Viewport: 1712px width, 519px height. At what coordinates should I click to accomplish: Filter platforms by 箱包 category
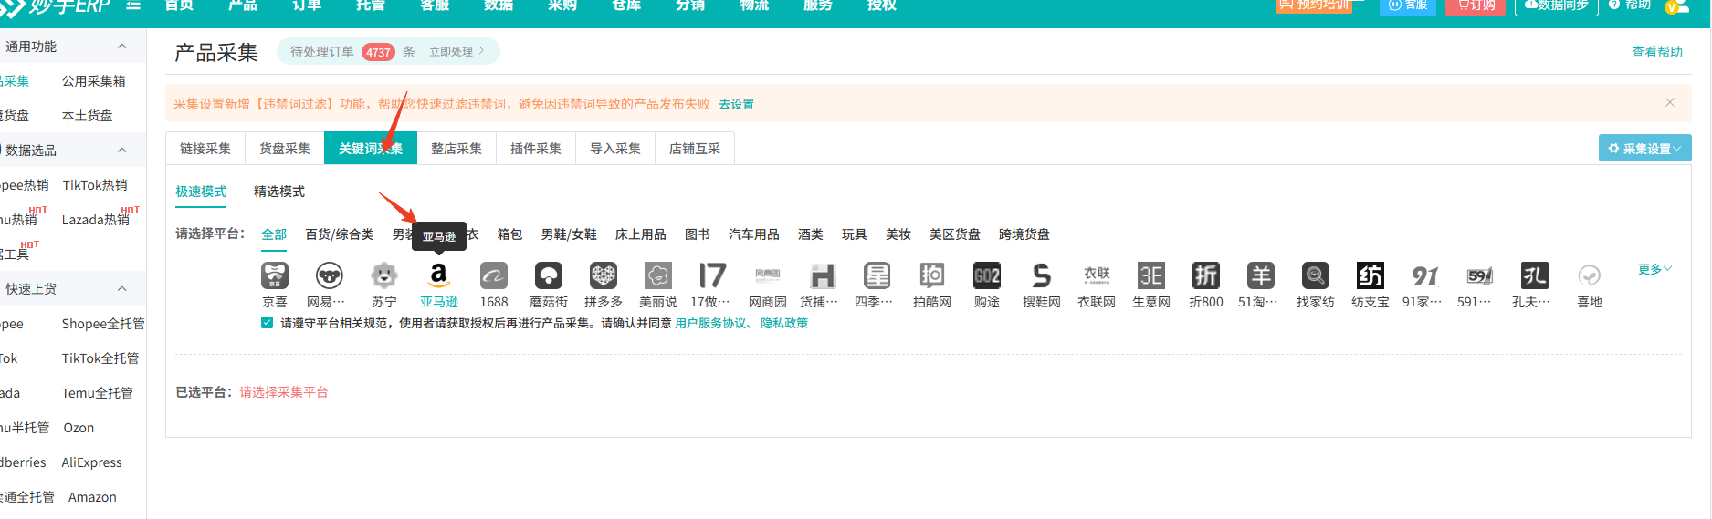coord(509,234)
